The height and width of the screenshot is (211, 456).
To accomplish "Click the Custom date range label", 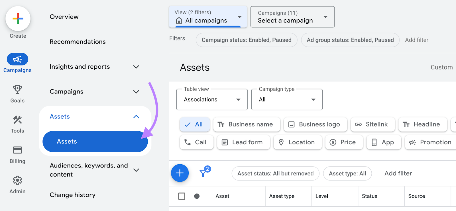I will (441, 67).
